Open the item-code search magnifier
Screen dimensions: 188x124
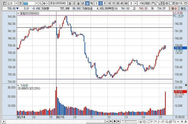pos(40,3)
